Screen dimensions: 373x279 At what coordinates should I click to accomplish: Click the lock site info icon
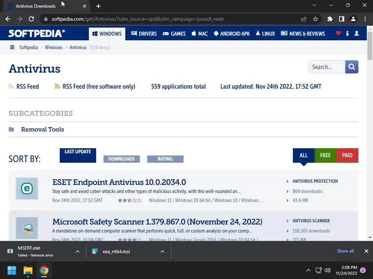click(x=46, y=19)
